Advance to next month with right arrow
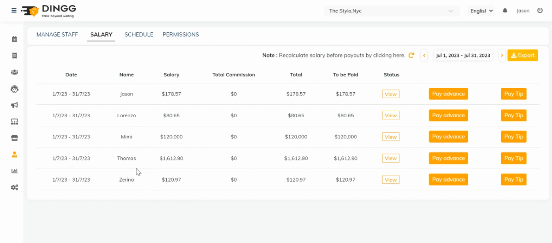 pos(502,55)
